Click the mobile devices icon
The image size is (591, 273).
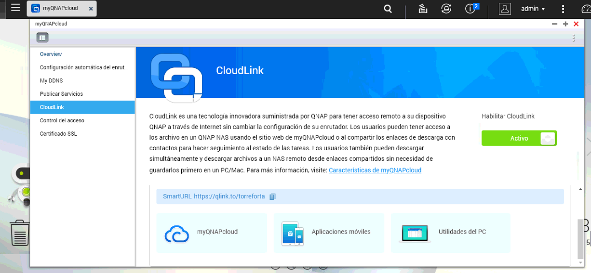coord(293,233)
